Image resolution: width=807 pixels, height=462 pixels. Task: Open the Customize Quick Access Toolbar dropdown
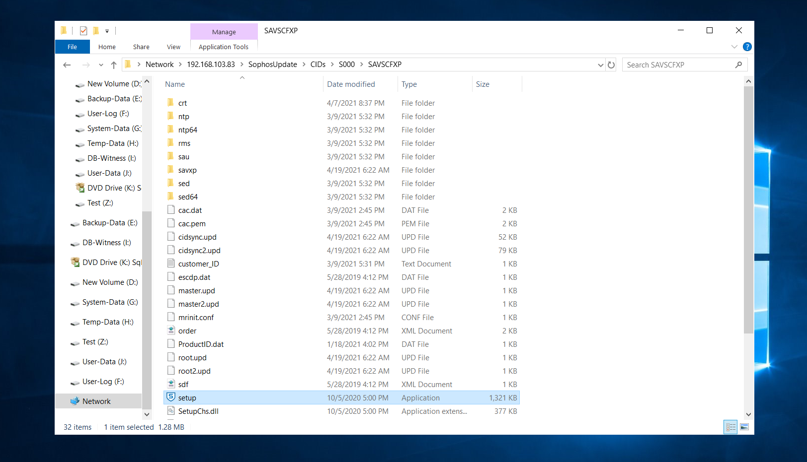pyautogui.click(x=107, y=31)
